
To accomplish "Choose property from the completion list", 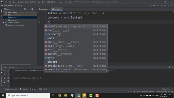I will 76,34.
